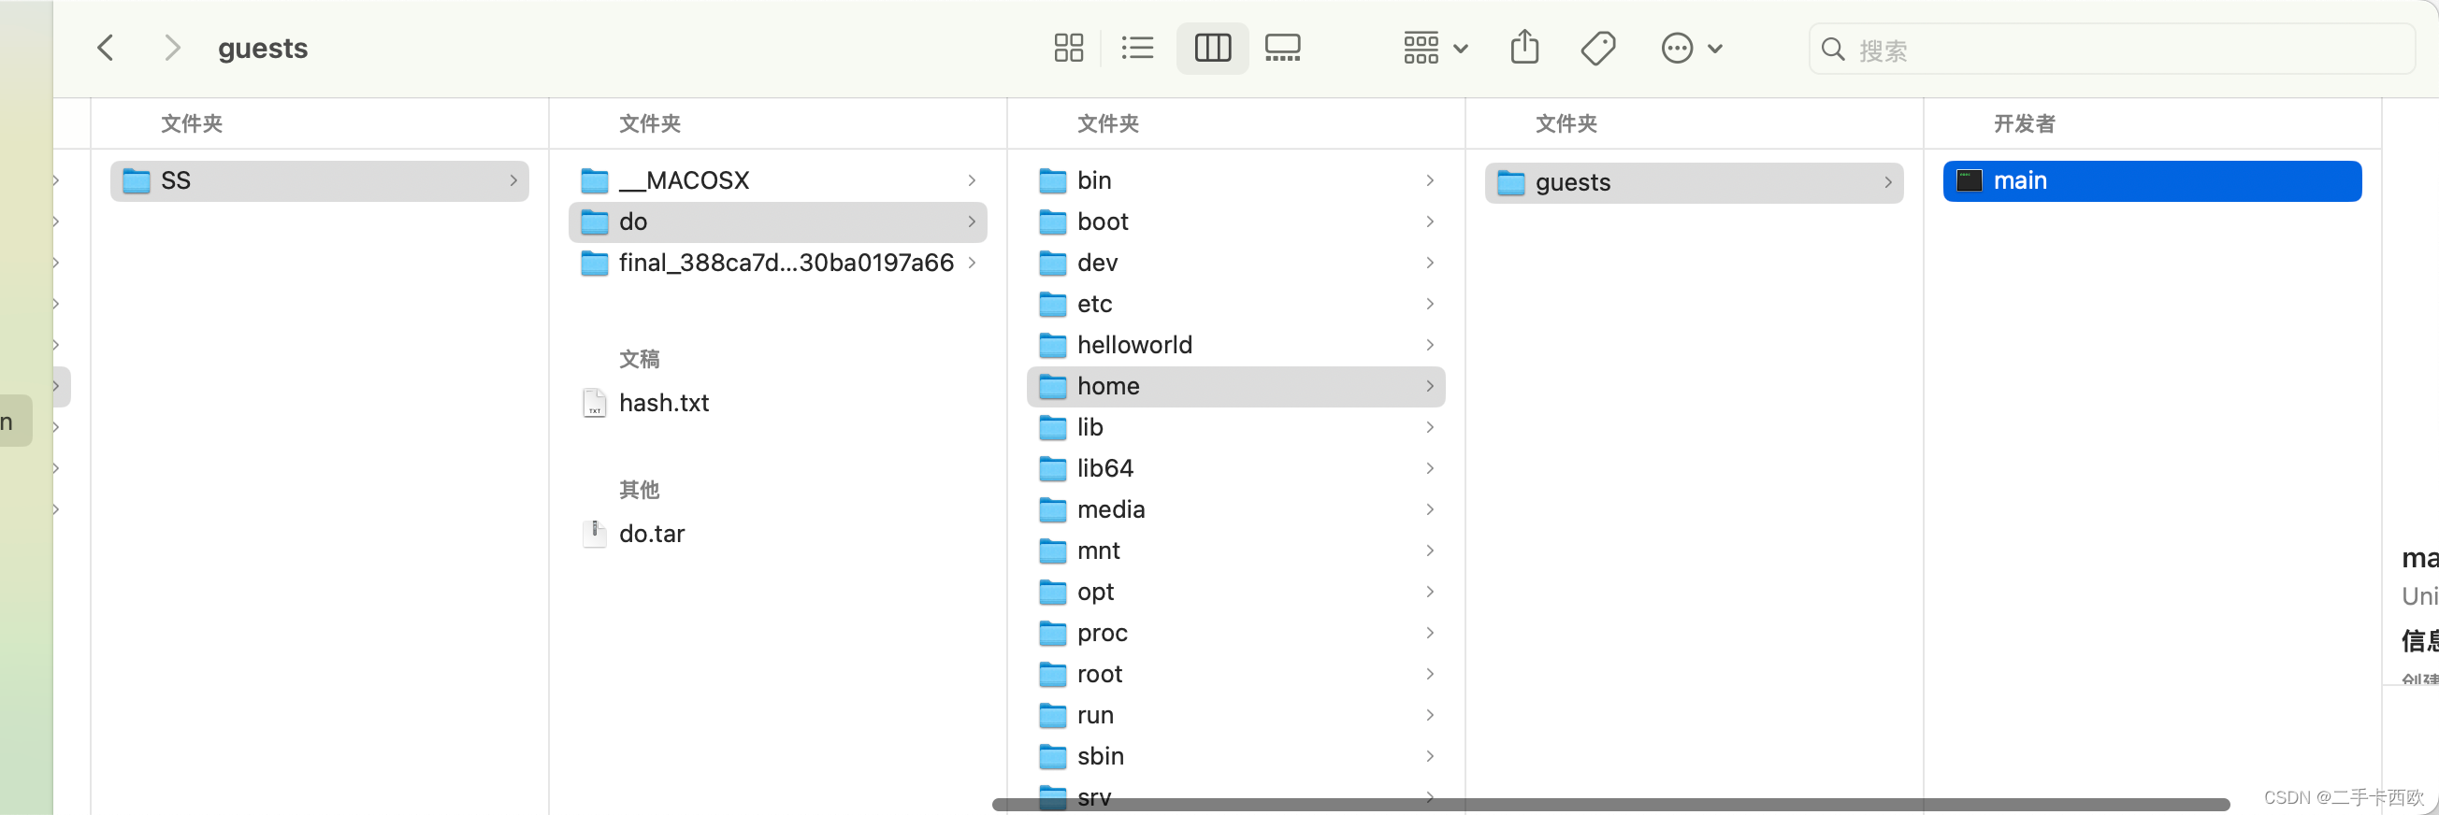The image size is (2439, 815).
Task: Open the root folder
Action: click(1235, 675)
